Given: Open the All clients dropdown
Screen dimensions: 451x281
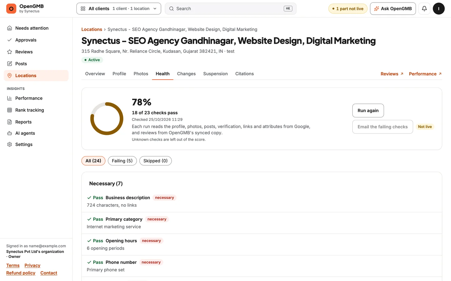Looking at the screenshot, I should point(119,9).
